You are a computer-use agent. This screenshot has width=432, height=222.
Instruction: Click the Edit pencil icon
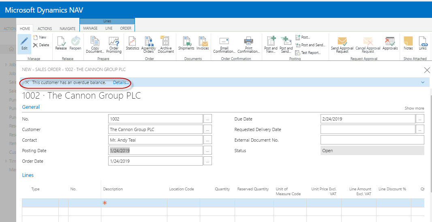(25, 43)
